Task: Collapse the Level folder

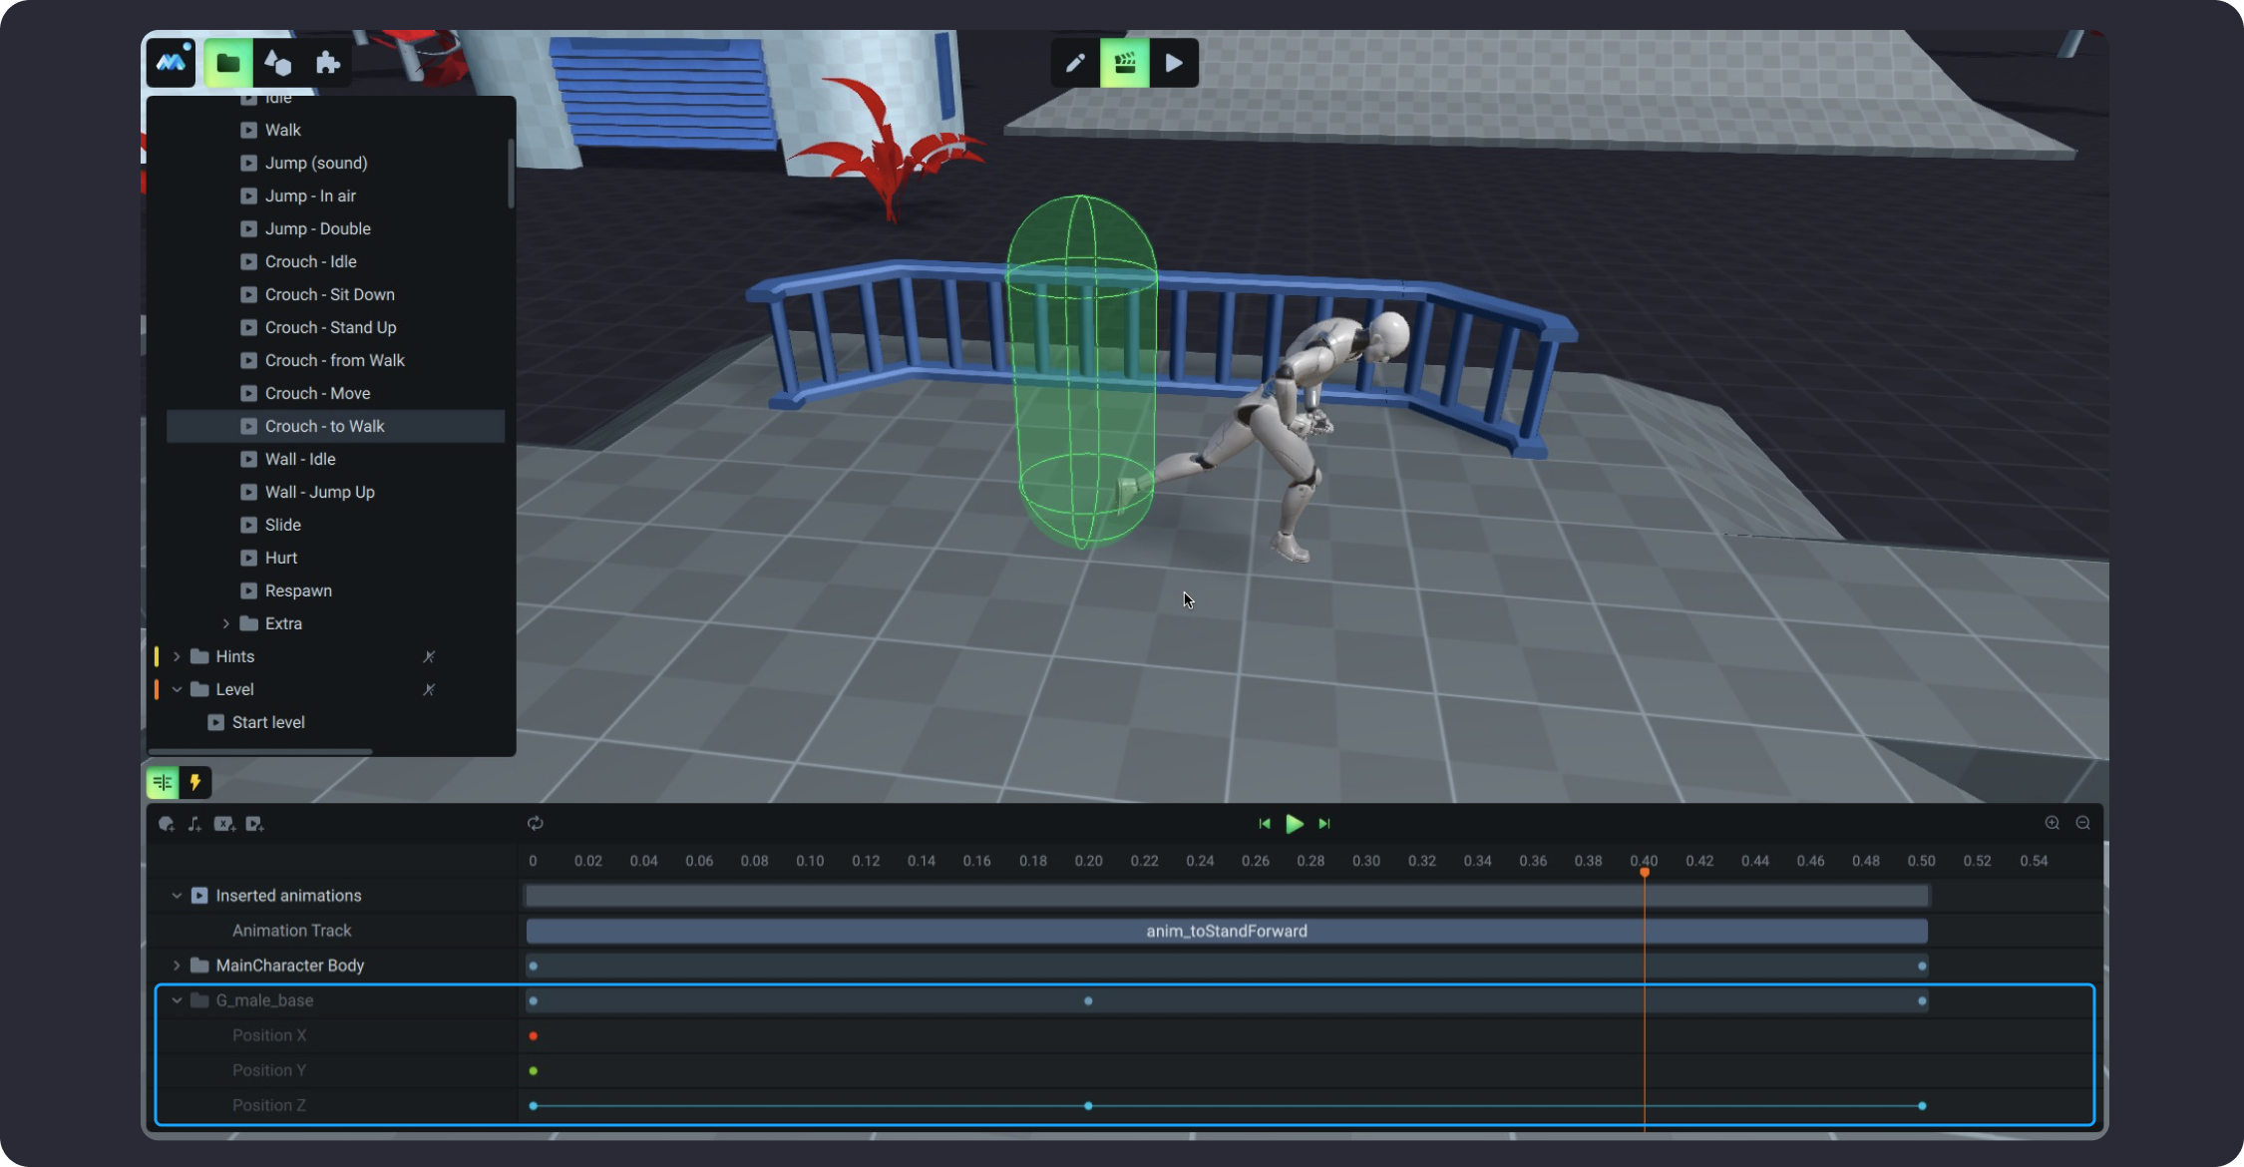Action: click(177, 689)
